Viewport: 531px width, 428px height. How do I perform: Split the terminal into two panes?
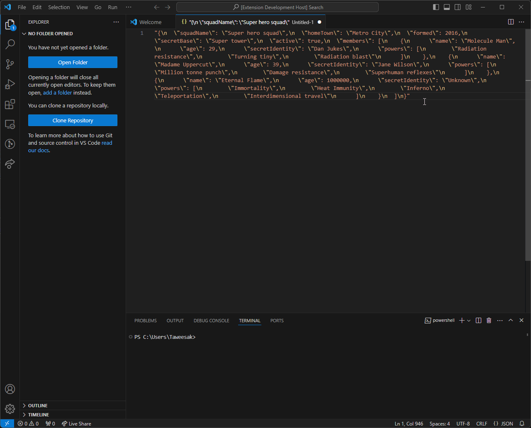(x=478, y=320)
